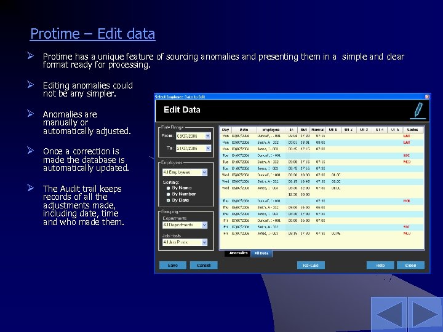Click the Edit Data heading
This screenshot has height=332, width=443.
182,110
